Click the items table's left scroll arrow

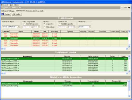coord(2,73)
